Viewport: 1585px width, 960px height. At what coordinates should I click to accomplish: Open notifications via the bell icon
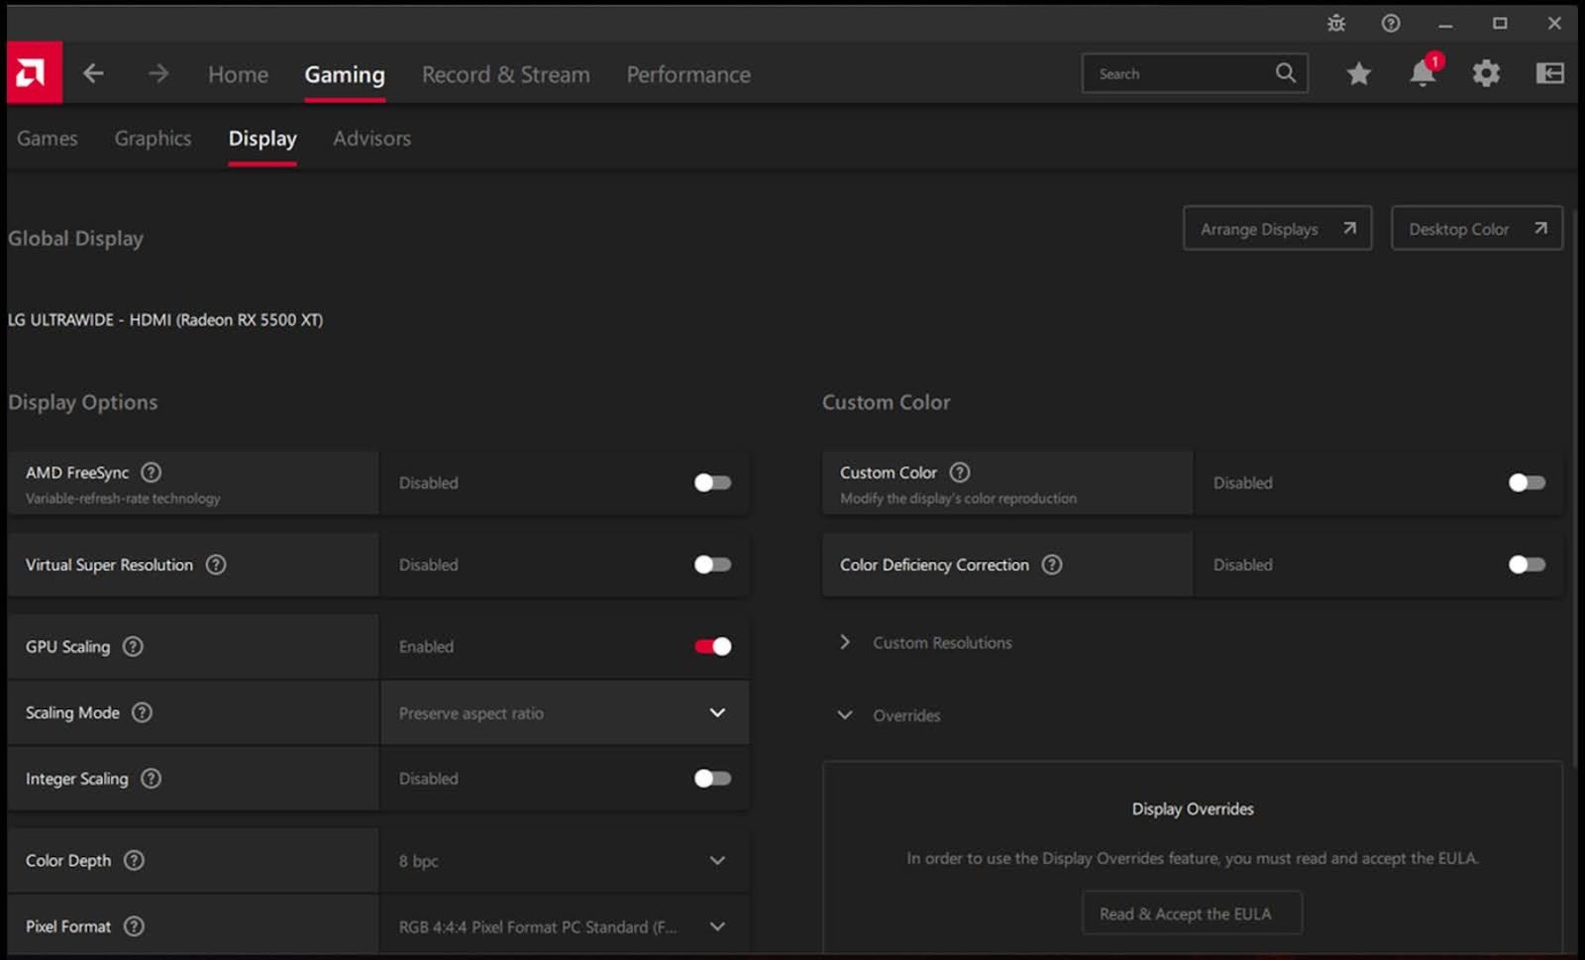(1421, 73)
